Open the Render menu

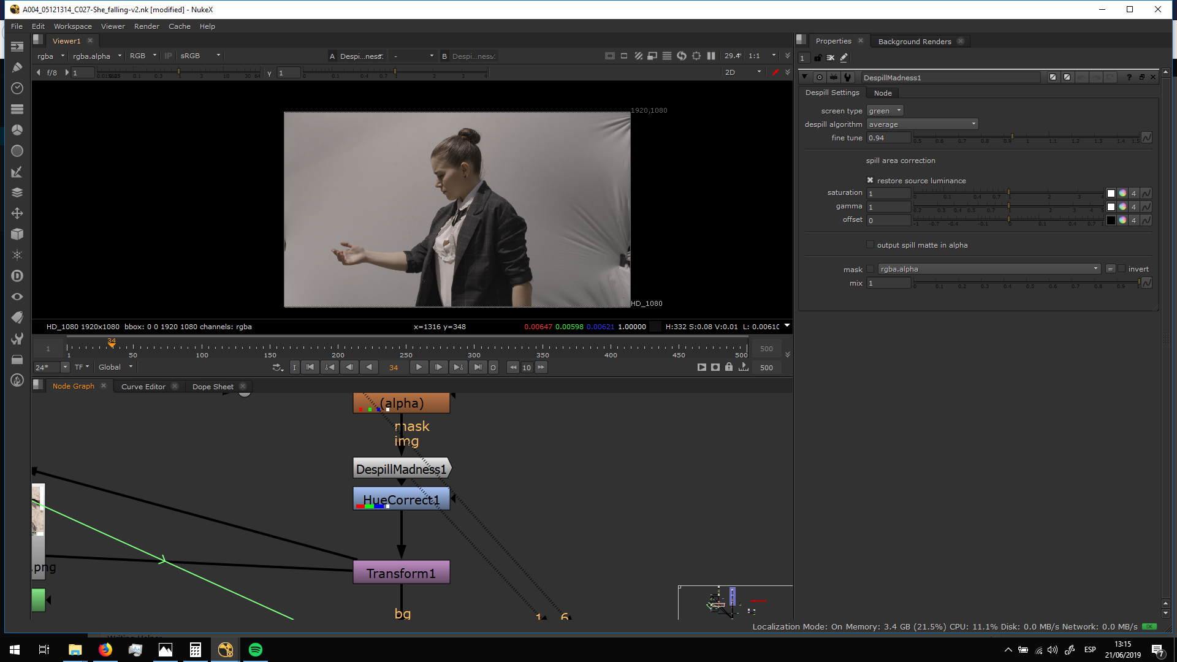tap(147, 26)
